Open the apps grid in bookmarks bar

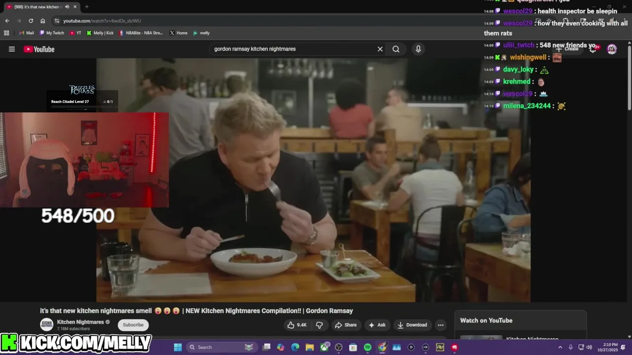click(6, 33)
